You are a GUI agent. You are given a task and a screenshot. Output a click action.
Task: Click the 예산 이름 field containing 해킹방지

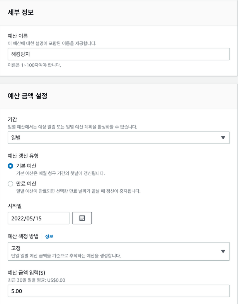pyautogui.click(x=118, y=54)
